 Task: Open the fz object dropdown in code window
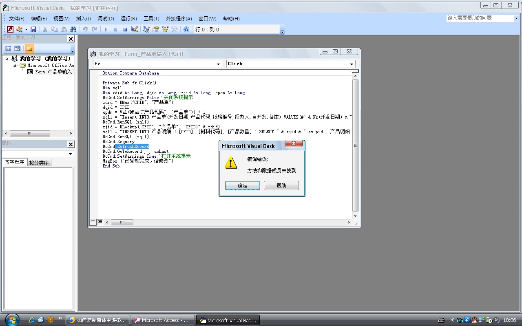point(219,64)
